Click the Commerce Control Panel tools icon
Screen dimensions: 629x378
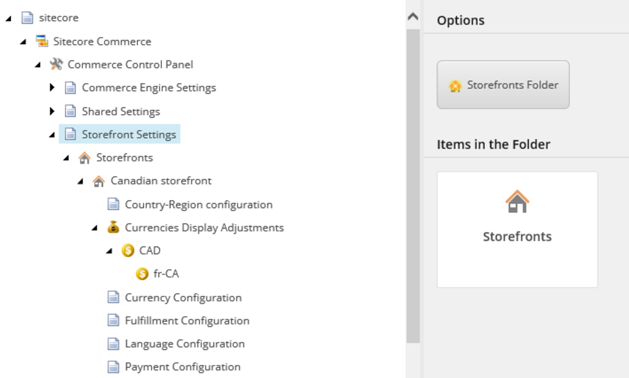(56, 64)
